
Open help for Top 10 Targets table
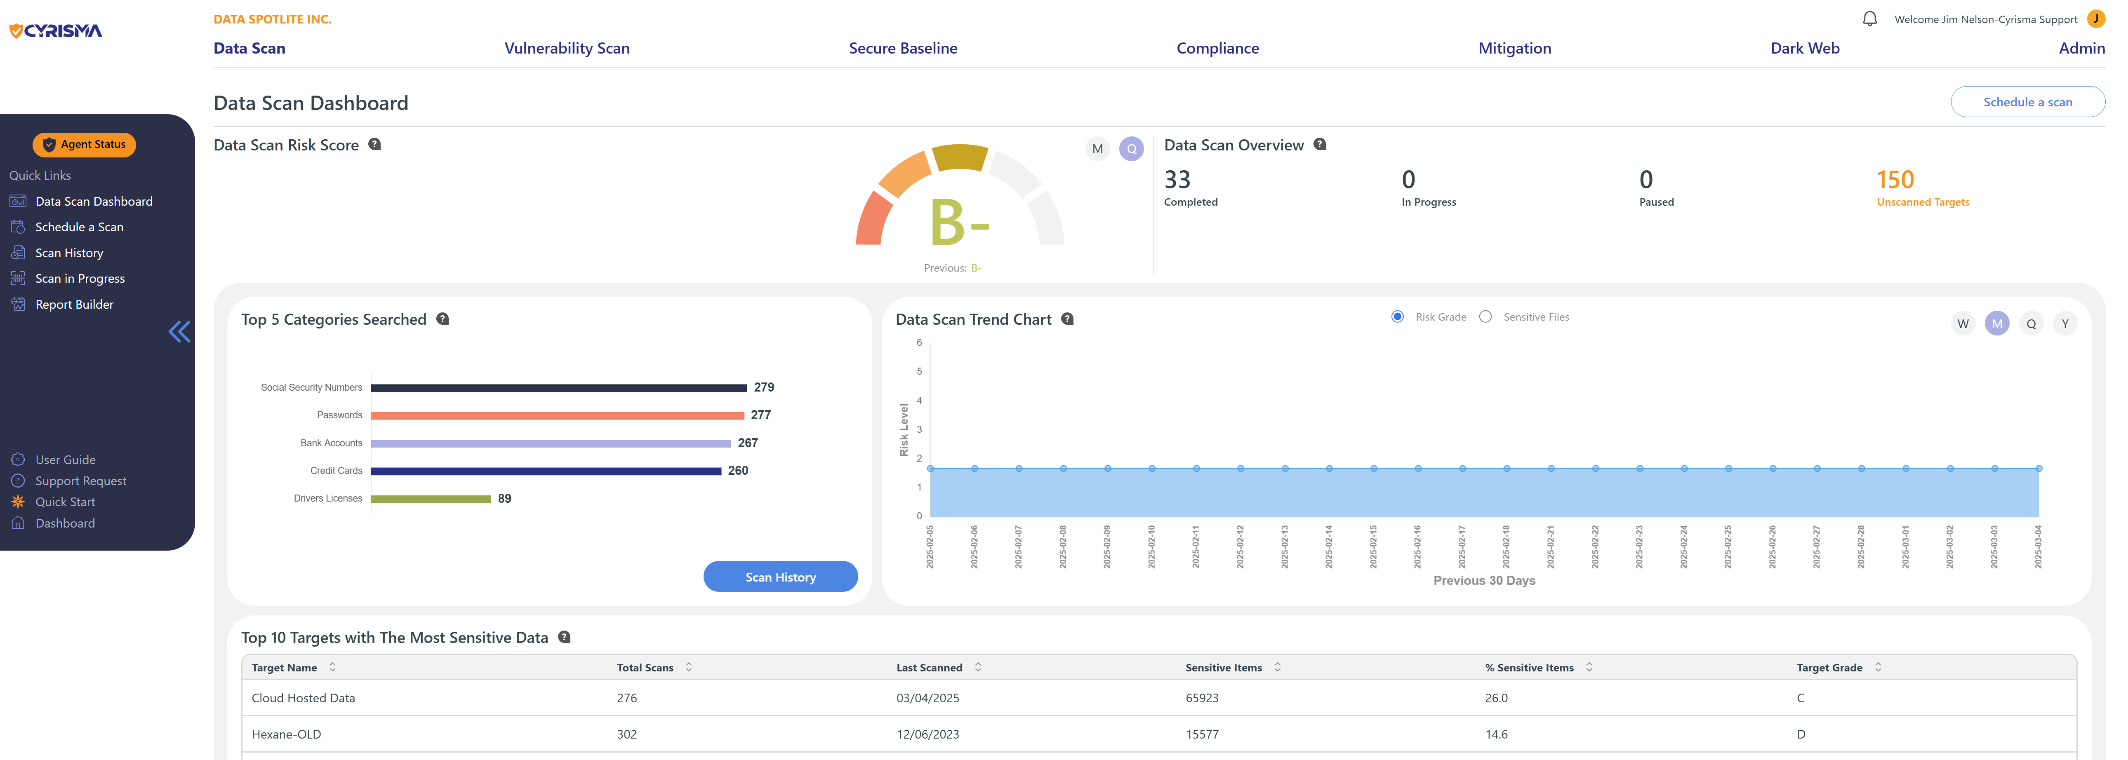[564, 637]
